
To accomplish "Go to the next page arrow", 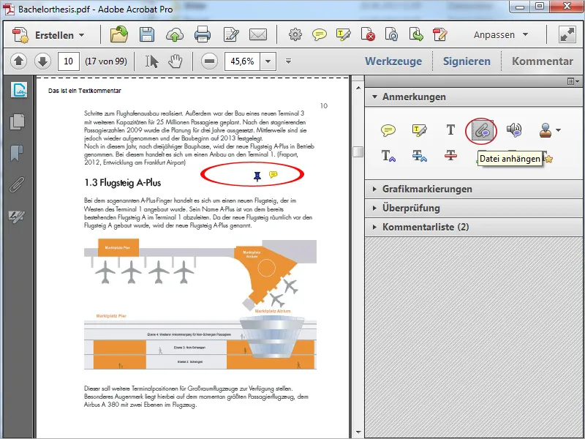I will 42,61.
